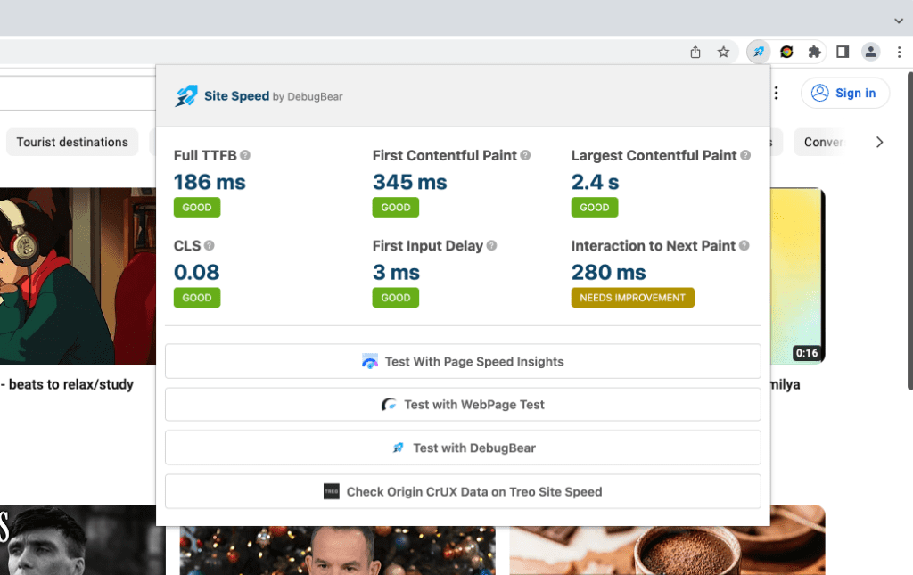Open the DebugBear Site Speed extension icon
Viewport: 913px width, 575px height.
[758, 52]
